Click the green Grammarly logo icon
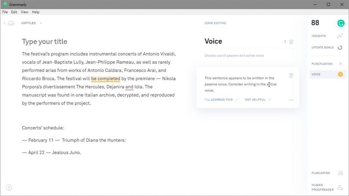Screen dimensions: 349x196 click(x=341, y=23)
